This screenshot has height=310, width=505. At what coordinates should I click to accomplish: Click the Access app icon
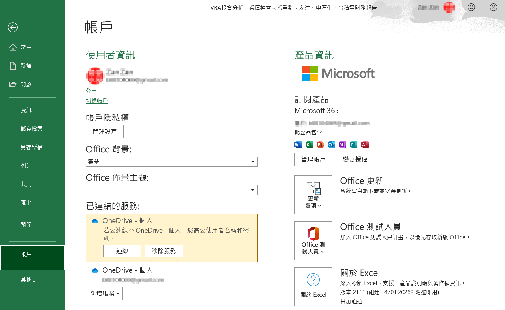365,145
